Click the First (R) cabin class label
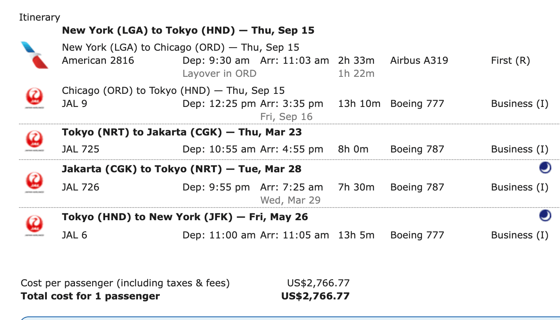This screenshot has width=560, height=320. point(510,61)
